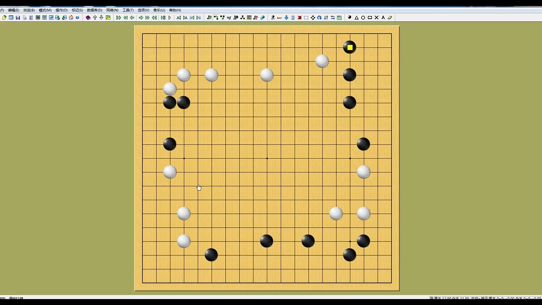Select the circle marker tool
The width and height of the screenshot is (542, 305).
click(363, 18)
